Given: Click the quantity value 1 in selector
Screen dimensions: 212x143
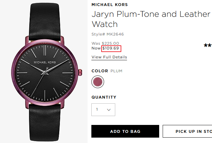Looking at the screenshot, I should point(97,109).
